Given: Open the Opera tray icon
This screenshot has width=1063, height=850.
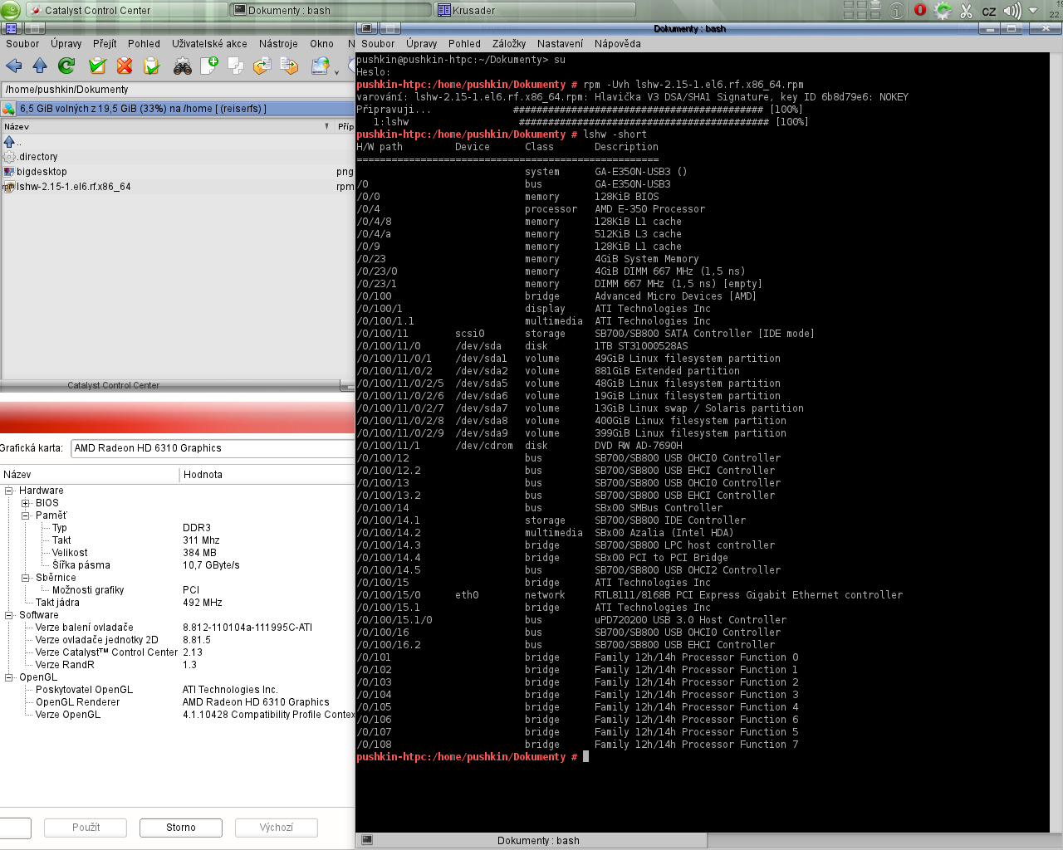Looking at the screenshot, I should point(920,10).
